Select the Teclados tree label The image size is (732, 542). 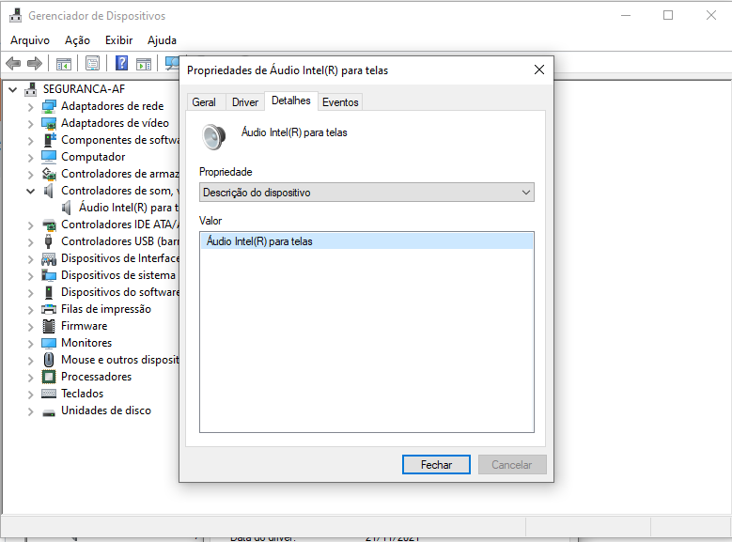coord(82,394)
